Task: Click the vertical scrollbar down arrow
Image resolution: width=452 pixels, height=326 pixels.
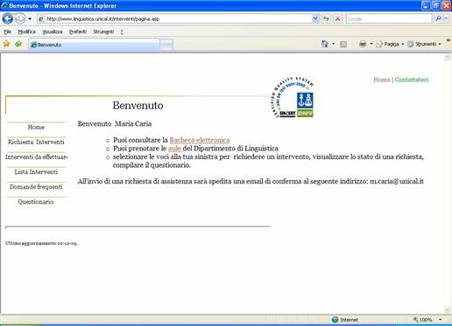Action: click(448, 309)
